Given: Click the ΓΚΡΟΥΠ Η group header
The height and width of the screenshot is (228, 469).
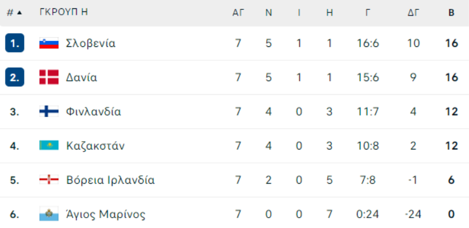Looking at the screenshot, I should click(x=64, y=12).
